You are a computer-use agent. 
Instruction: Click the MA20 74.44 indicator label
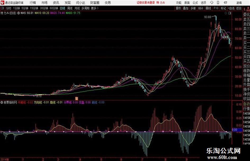57,13
